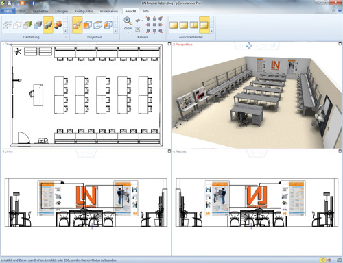
Task: Switch to the Start ribbon tab
Action: 23,11
